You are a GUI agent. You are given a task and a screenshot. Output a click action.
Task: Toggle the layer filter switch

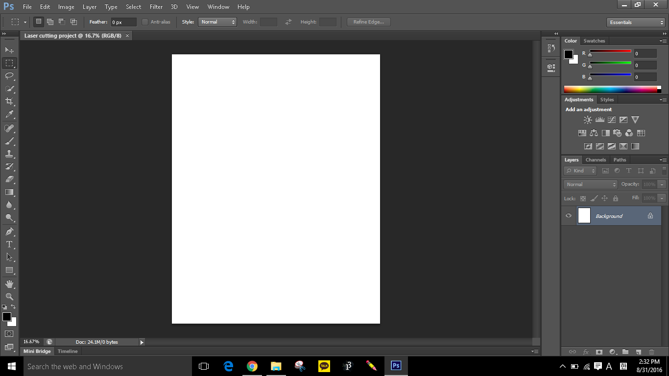click(x=664, y=171)
